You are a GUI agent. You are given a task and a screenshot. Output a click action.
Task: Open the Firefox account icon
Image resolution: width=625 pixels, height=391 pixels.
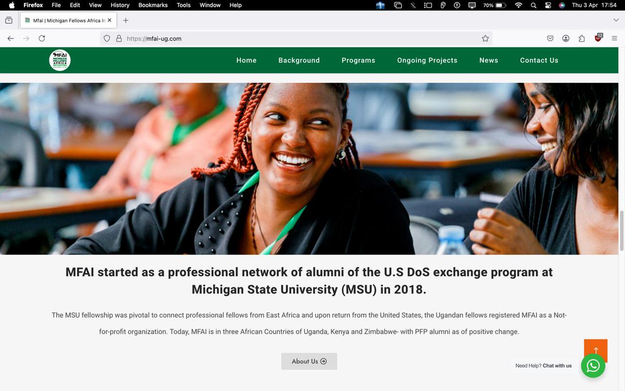tap(566, 39)
